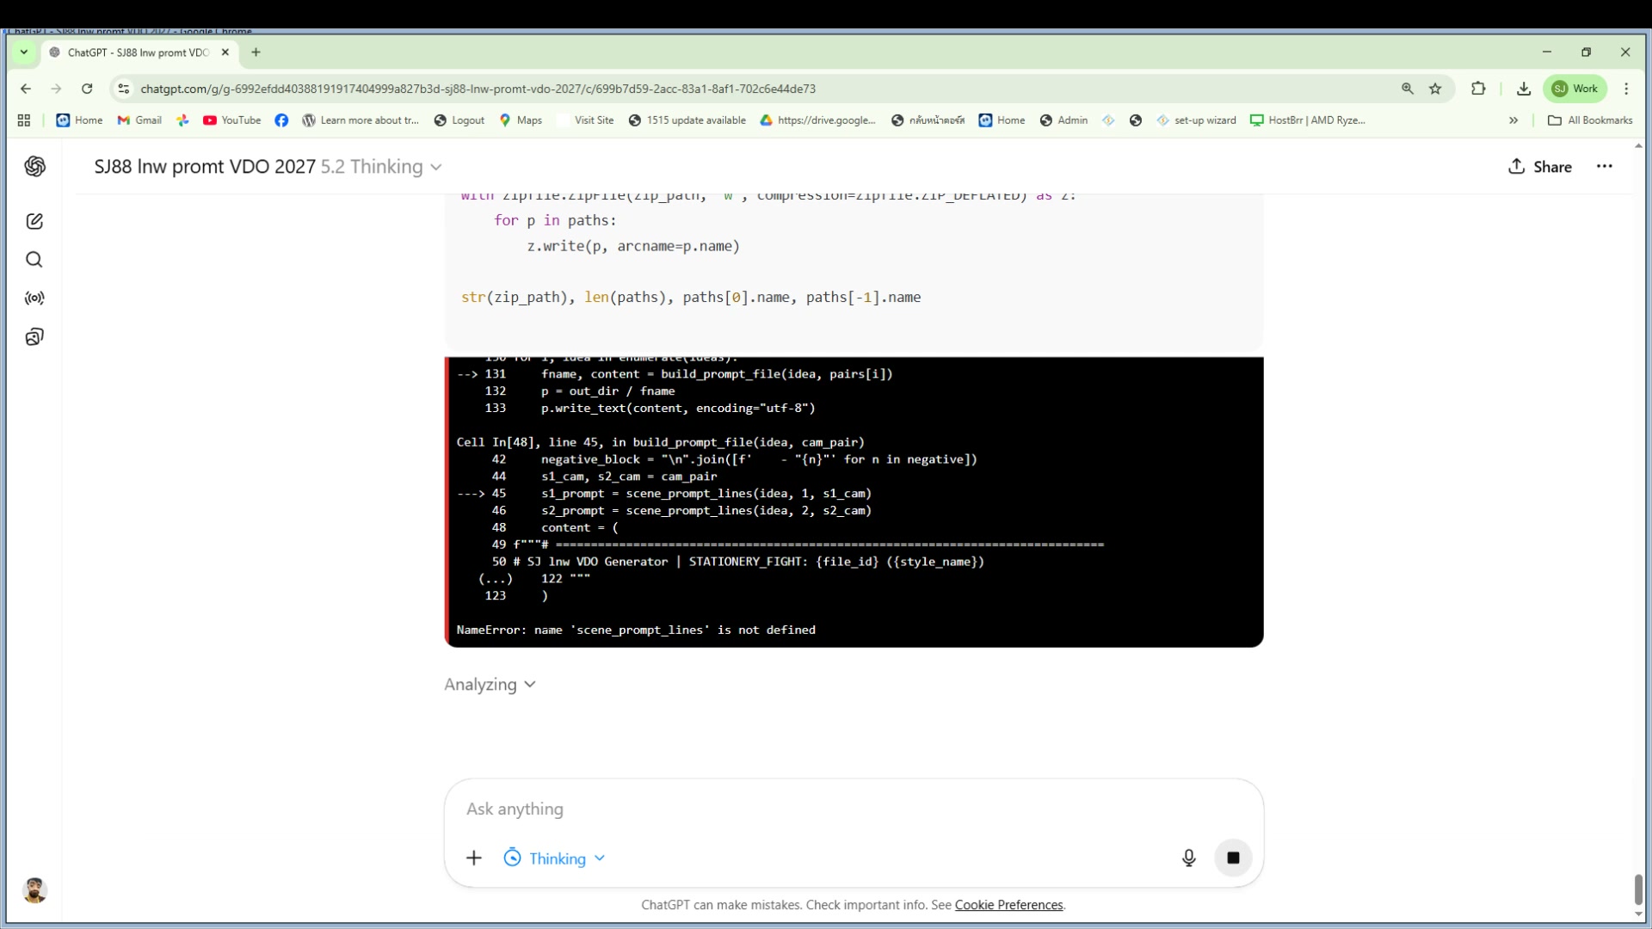Expand the Chrome tab search dropdown arrow
Viewport: 1652px width, 929px height.
click(24, 52)
